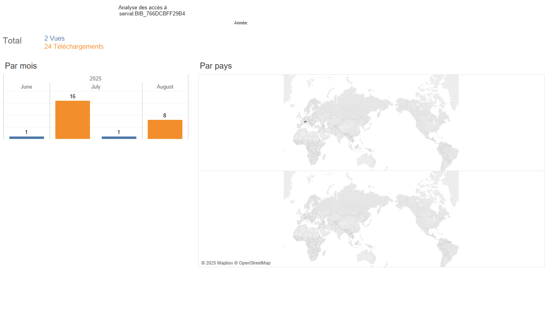Click the highlighted dark country on upper map
Viewport: 556px width, 312px height.
click(305, 121)
